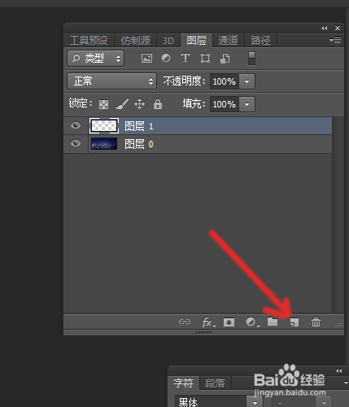Screen dimensions: 349x407
Task: Lock image pixels brush icon
Action: 122,104
